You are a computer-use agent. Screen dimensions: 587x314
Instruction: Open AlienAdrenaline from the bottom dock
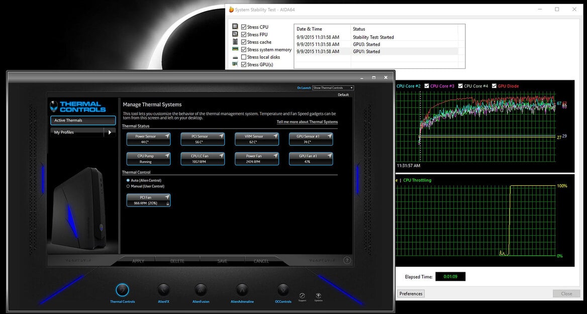coord(242,290)
